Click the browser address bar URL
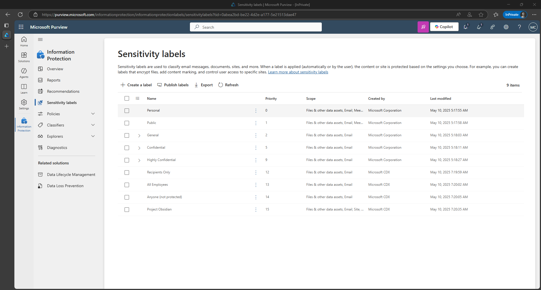Image resolution: width=541 pixels, height=290 pixels. click(169, 15)
